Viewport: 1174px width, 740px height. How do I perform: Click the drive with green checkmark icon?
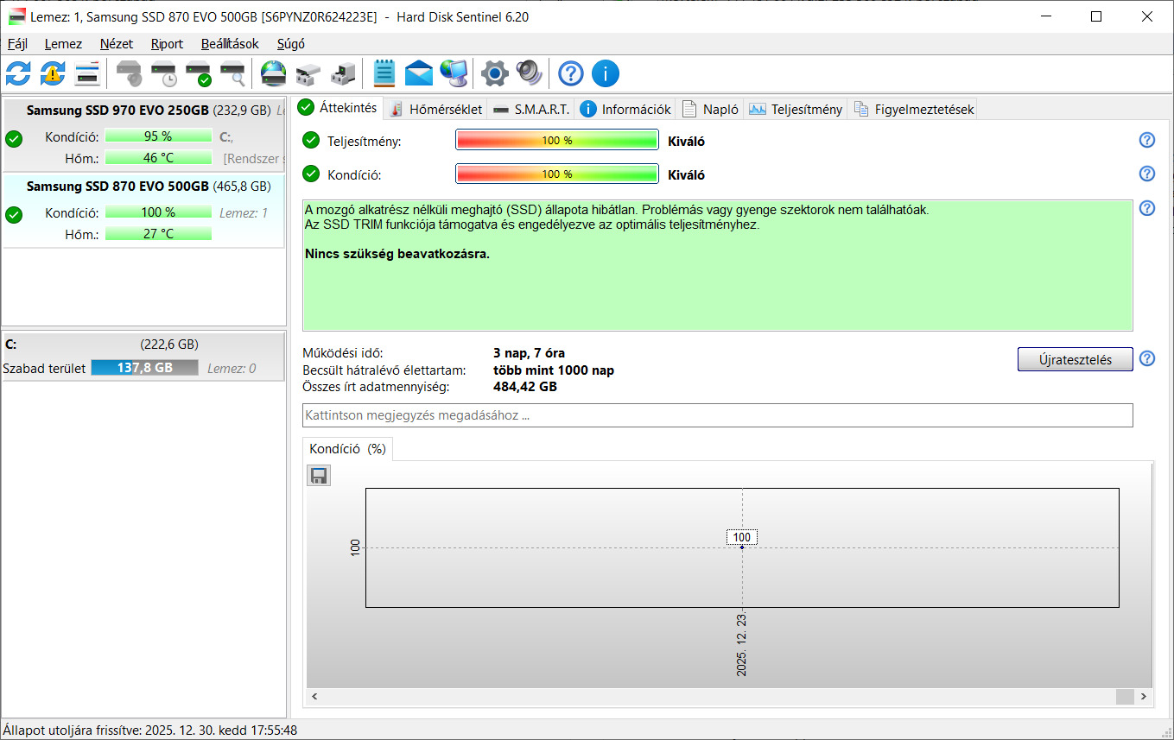coord(199,73)
